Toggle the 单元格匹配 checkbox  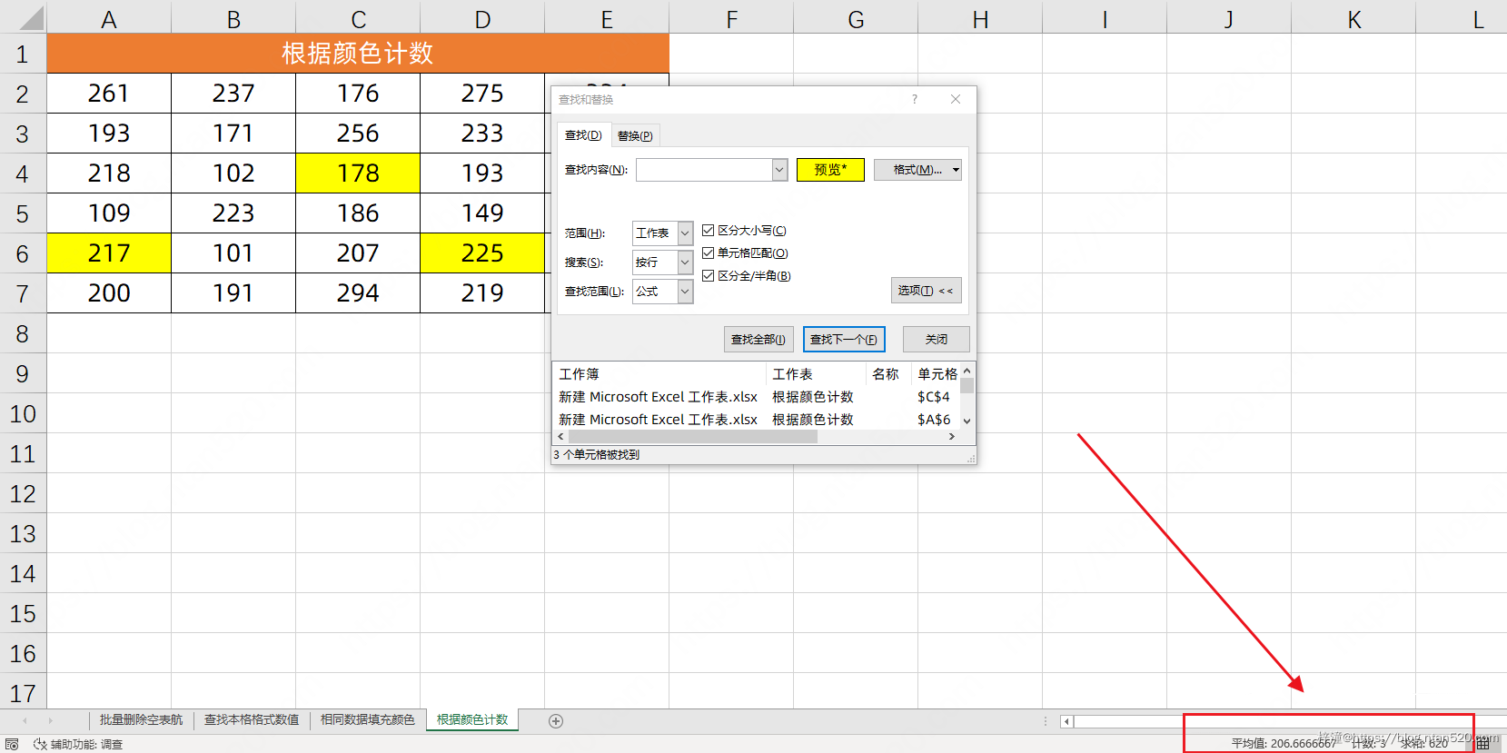click(709, 253)
